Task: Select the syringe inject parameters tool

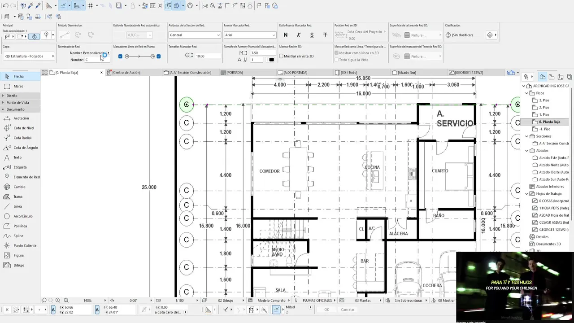Action: tap(38, 6)
